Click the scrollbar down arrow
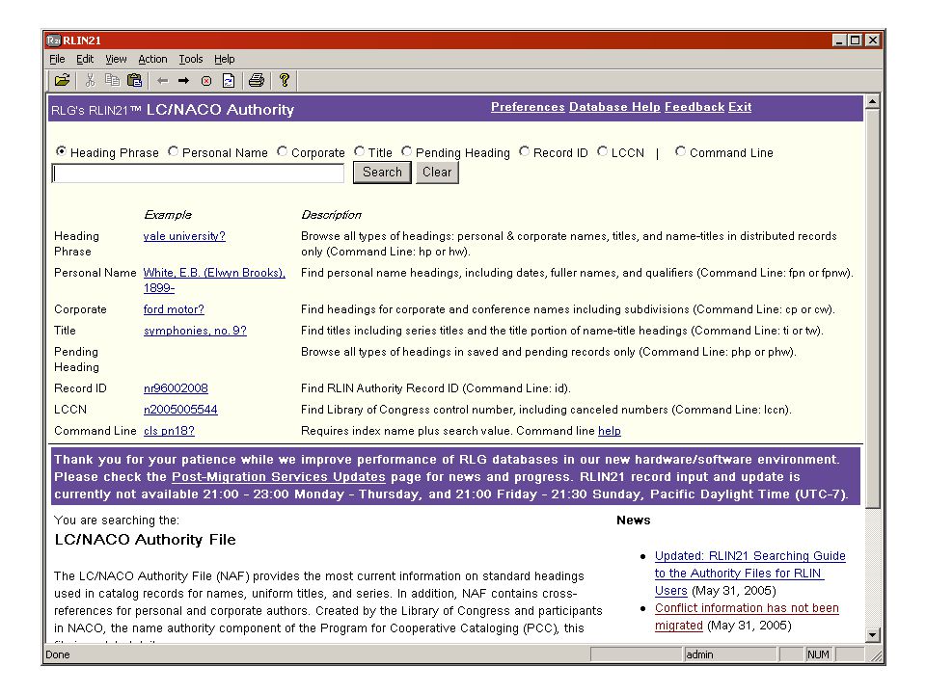Screen dimensions: 926x694 coord(872,635)
